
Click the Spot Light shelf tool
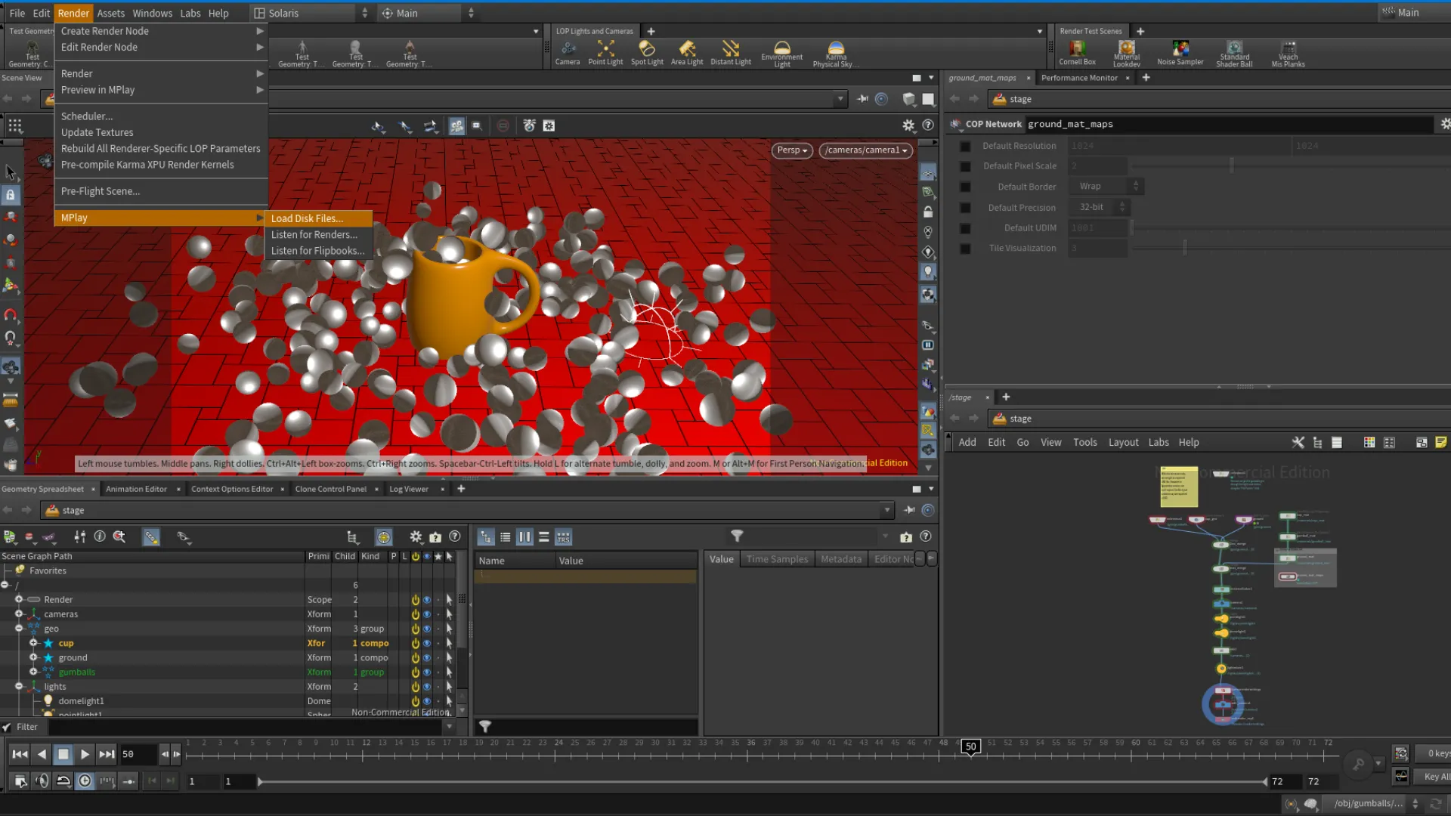[647, 53]
